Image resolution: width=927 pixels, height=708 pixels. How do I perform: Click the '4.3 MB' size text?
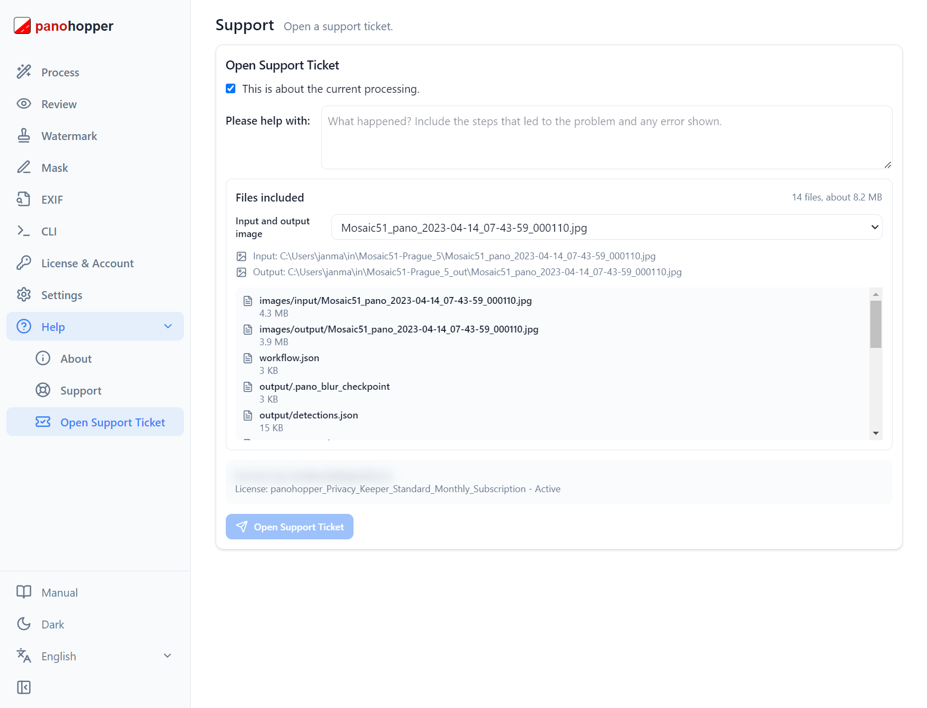coord(273,313)
